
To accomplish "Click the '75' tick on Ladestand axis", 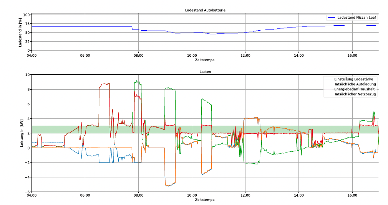I will tap(27, 24).
